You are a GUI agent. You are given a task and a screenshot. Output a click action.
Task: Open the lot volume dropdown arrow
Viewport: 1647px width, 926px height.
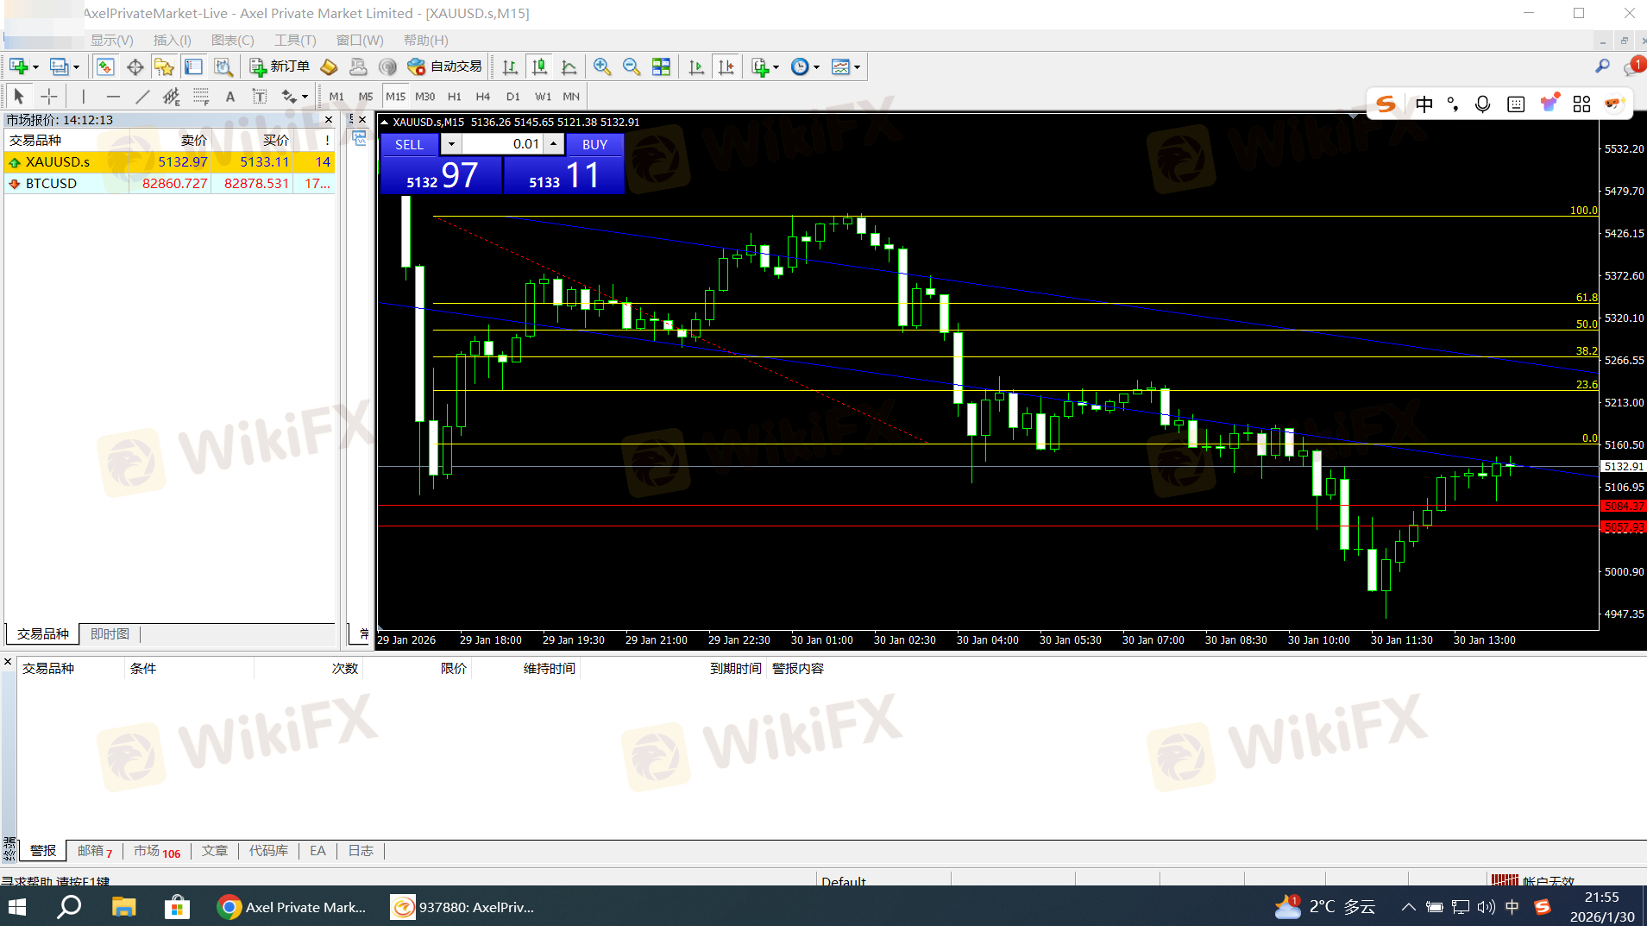[x=451, y=144]
